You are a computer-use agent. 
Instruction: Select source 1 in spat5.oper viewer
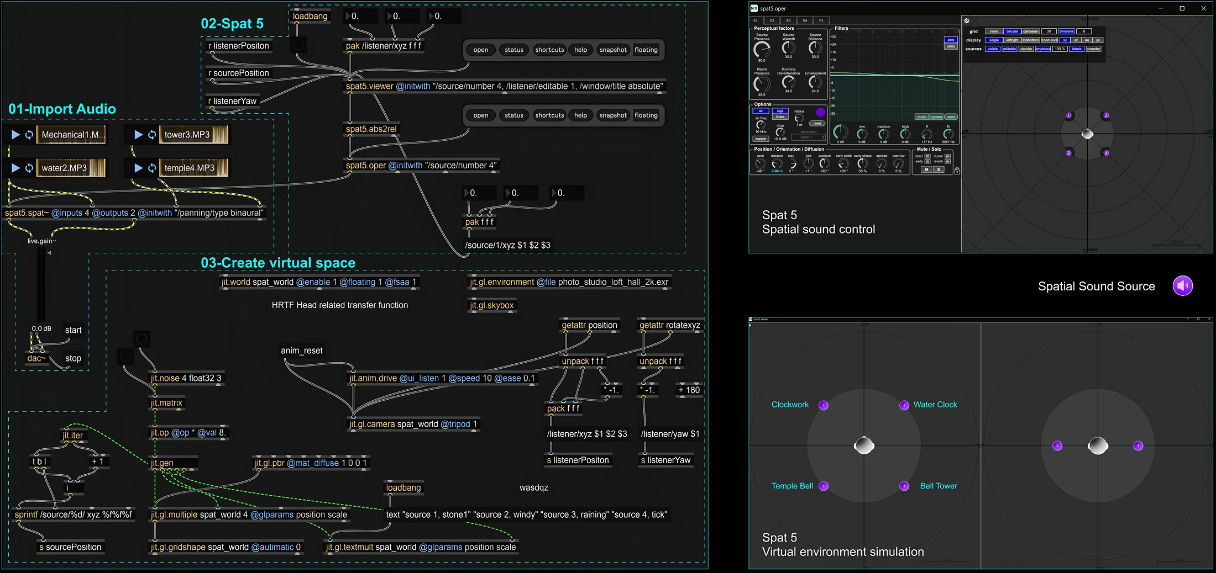[x=1068, y=115]
